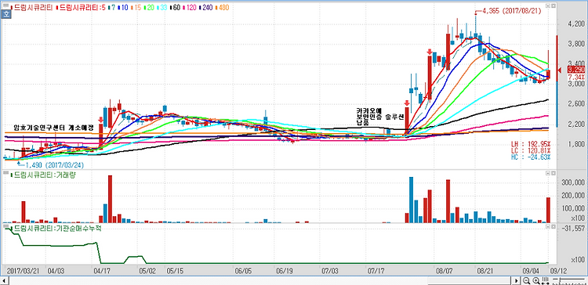588x285 pixels.
Task: Zoom out the chart with the minus magnifier
Action: pos(527,280)
